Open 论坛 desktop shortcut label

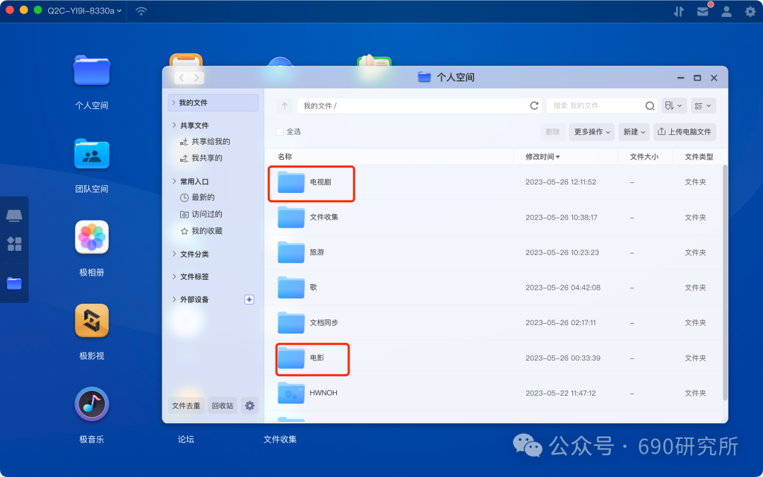(186, 439)
